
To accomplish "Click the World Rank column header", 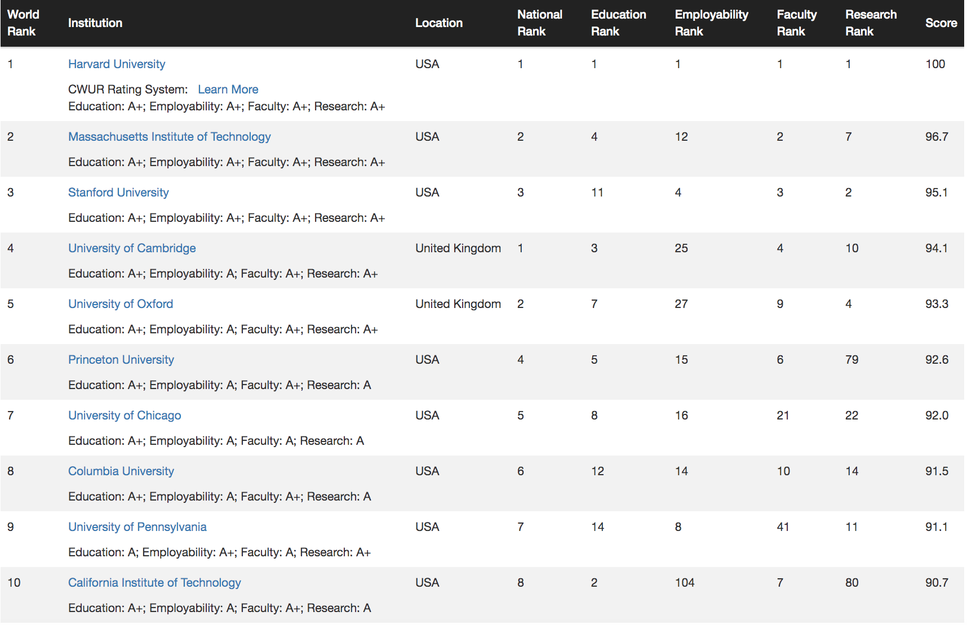I will [23, 23].
